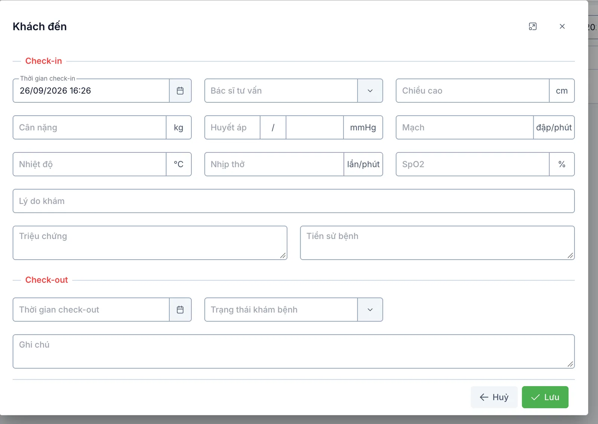Image resolution: width=598 pixels, height=424 pixels.
Task: Click the mmHg unit label
Action: (363, 127)
